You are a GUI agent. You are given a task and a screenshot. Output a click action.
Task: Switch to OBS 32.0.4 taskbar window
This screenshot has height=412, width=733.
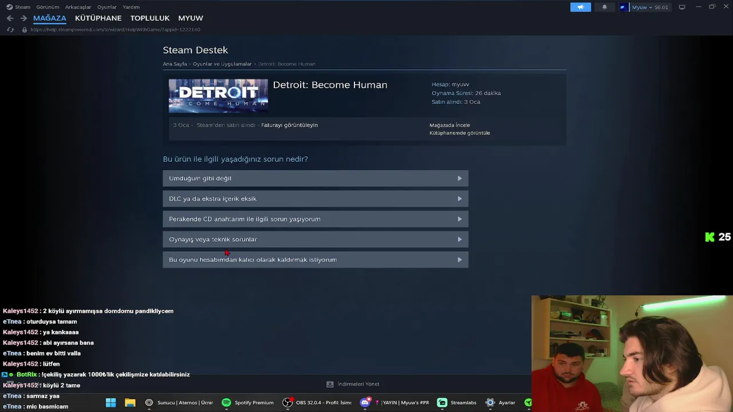click(317, 403)
